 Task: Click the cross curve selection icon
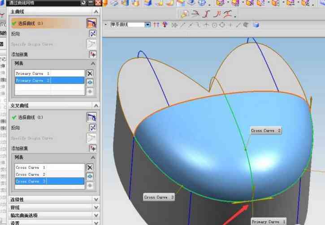[91, 117]
